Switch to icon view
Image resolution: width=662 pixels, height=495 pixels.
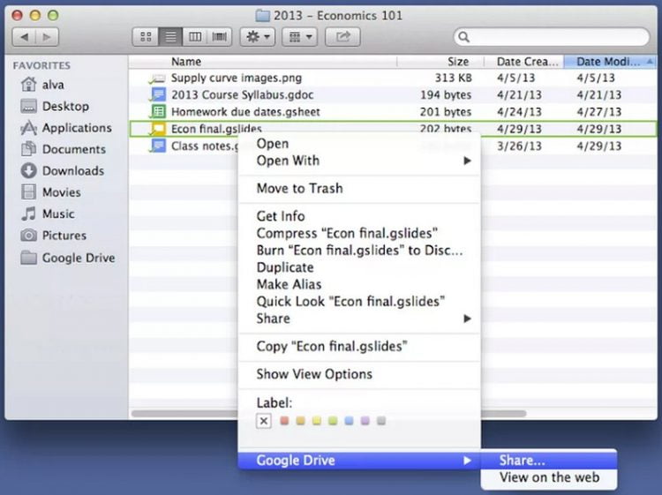pos(146,37)
